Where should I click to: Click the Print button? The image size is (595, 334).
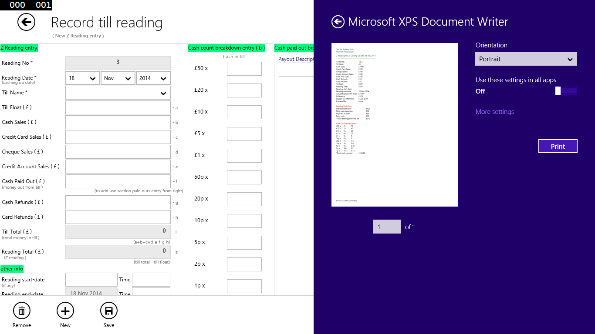click(558, 146)
